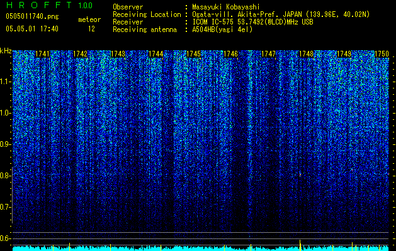Click the 1747 time marker
The height and width of the screenshot is (251, 396).
pos(268,54)
